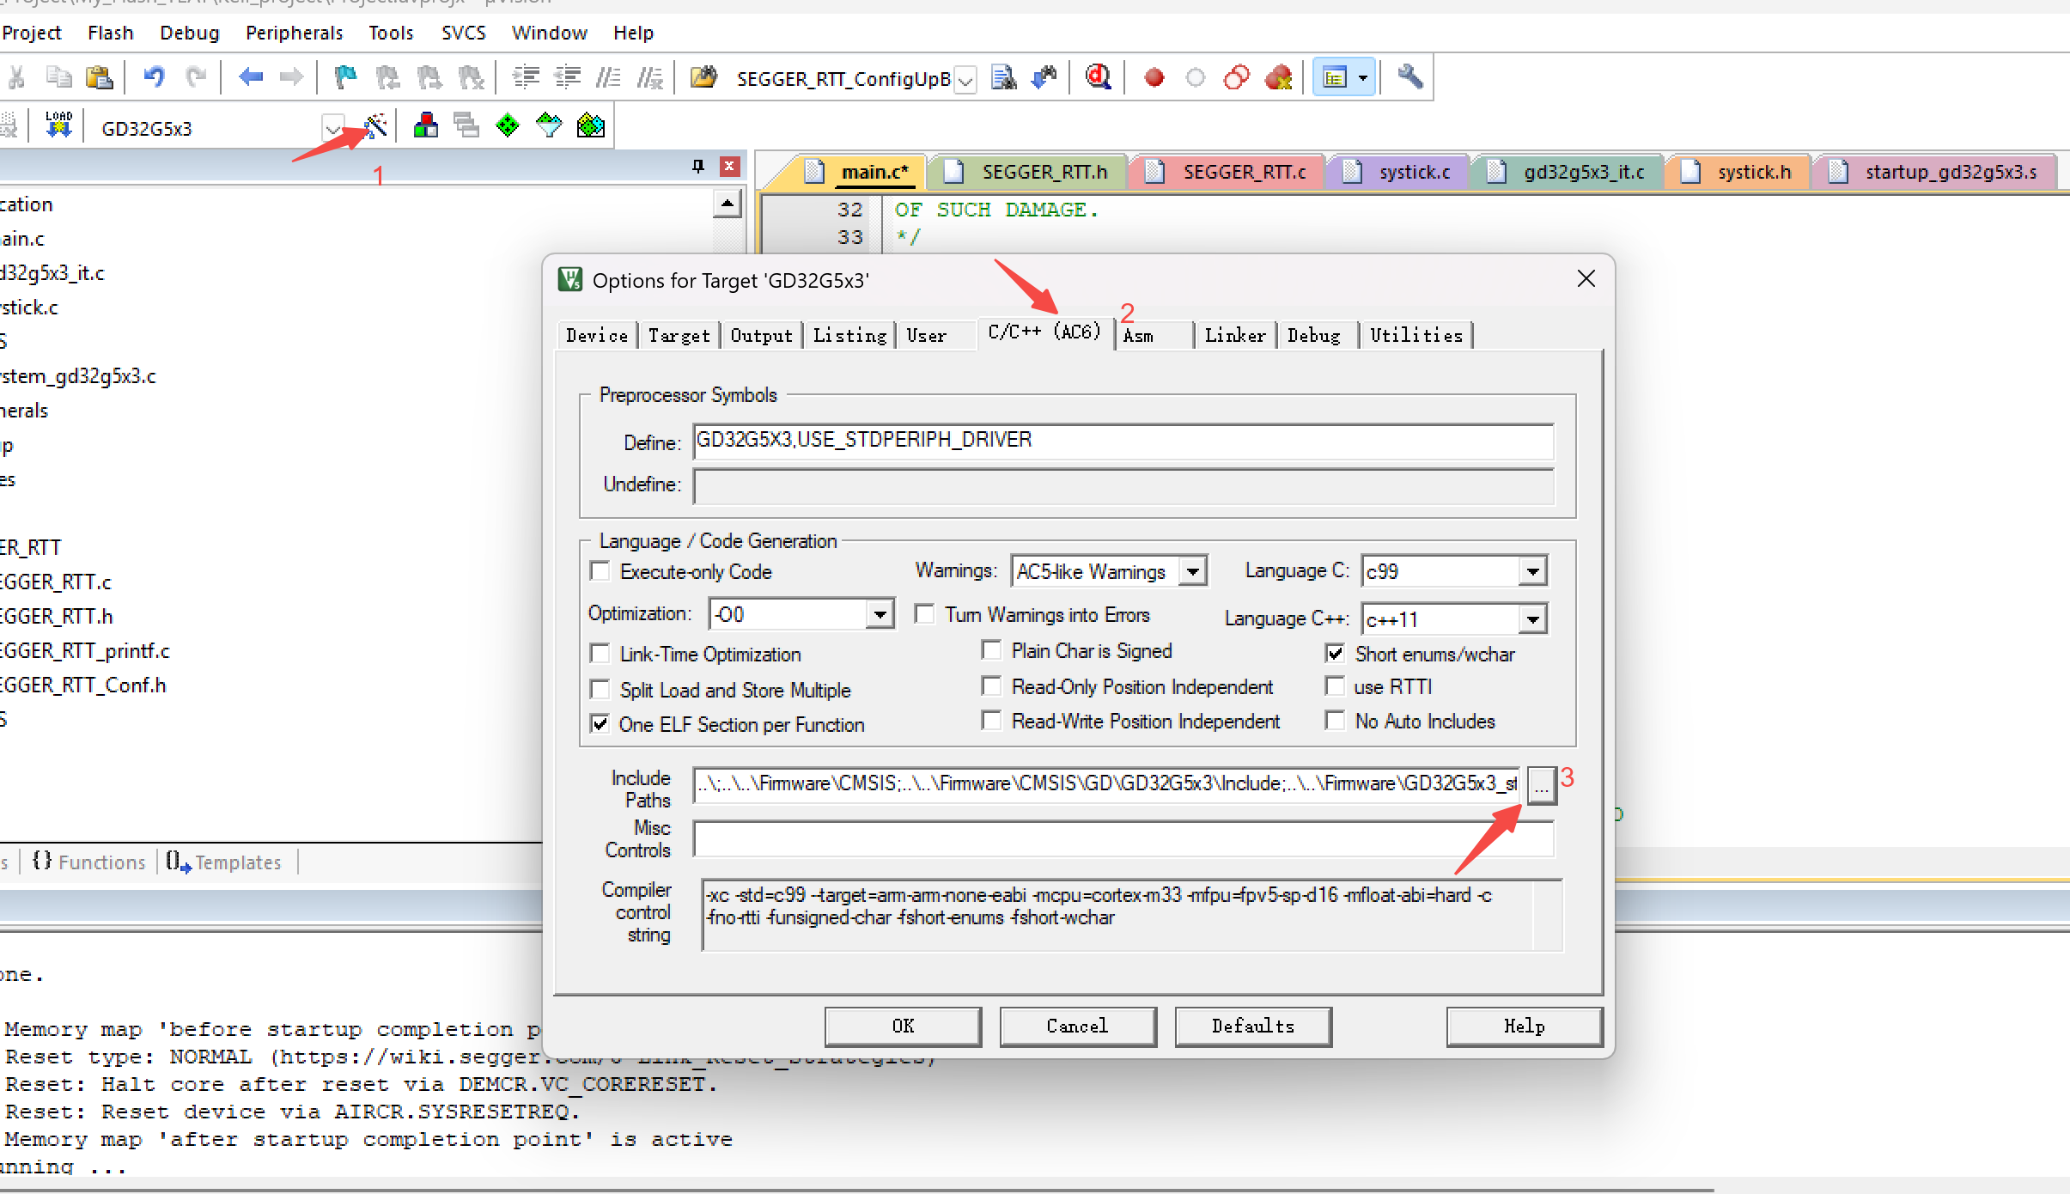Insert a breakpoint with the red dot icon
The height and width of the screenshot is (1194, 2070).
[x=1154, y=78]
